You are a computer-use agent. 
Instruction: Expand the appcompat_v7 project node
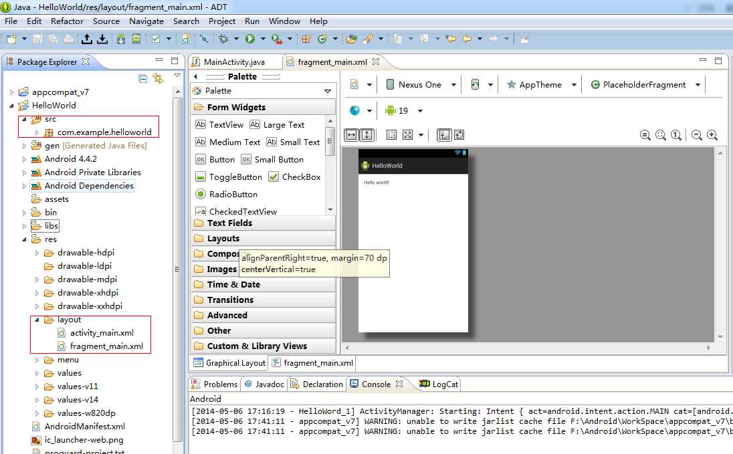11,92
